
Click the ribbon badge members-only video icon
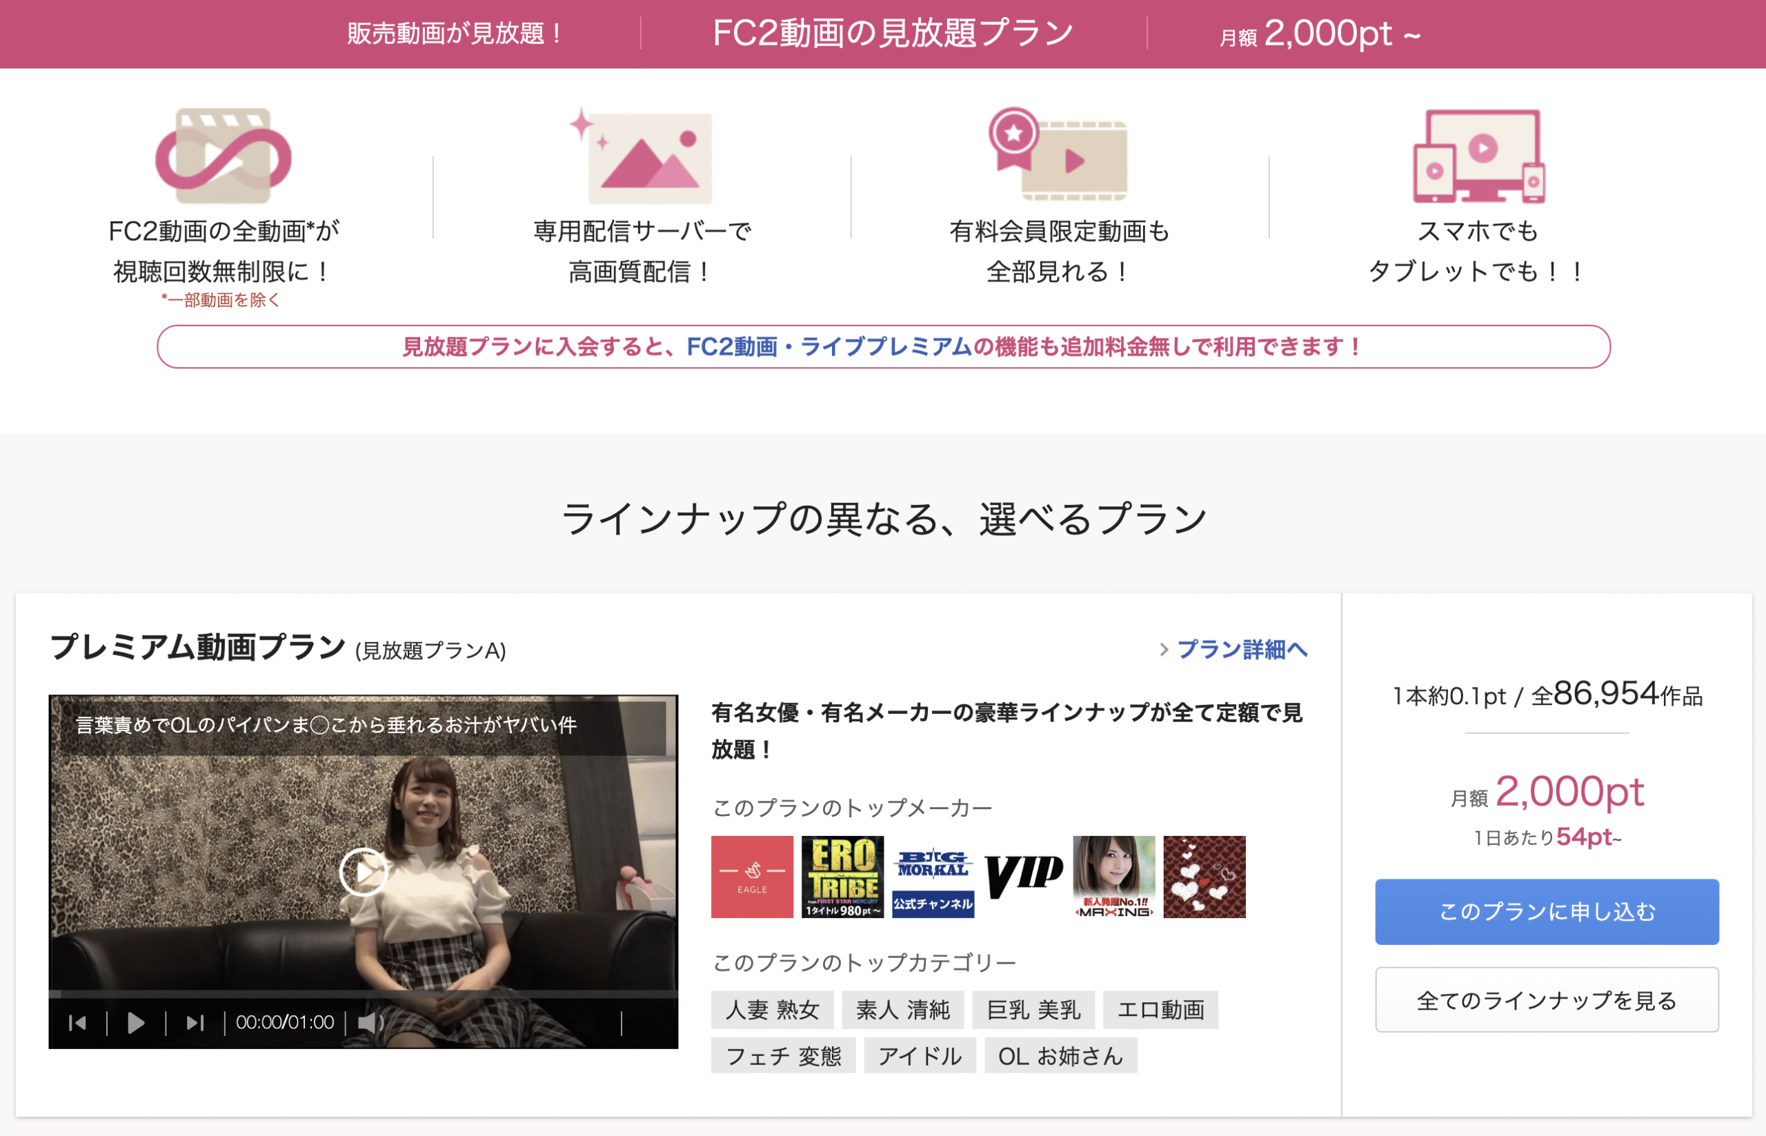tap(1058, 155)
